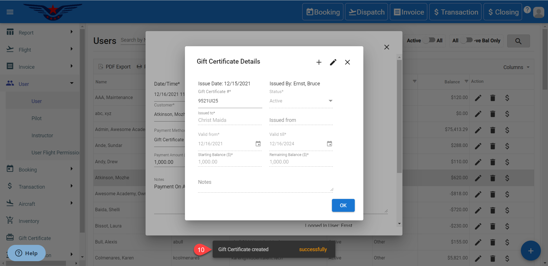Click the blue floating add user button
The image size is (548, 266).
[x=531, y=251]
